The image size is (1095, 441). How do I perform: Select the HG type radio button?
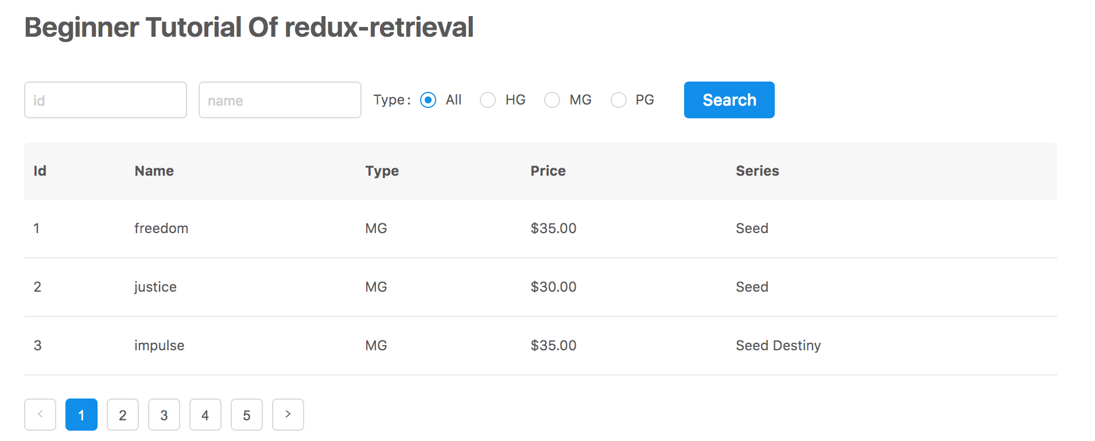[488, 100]
